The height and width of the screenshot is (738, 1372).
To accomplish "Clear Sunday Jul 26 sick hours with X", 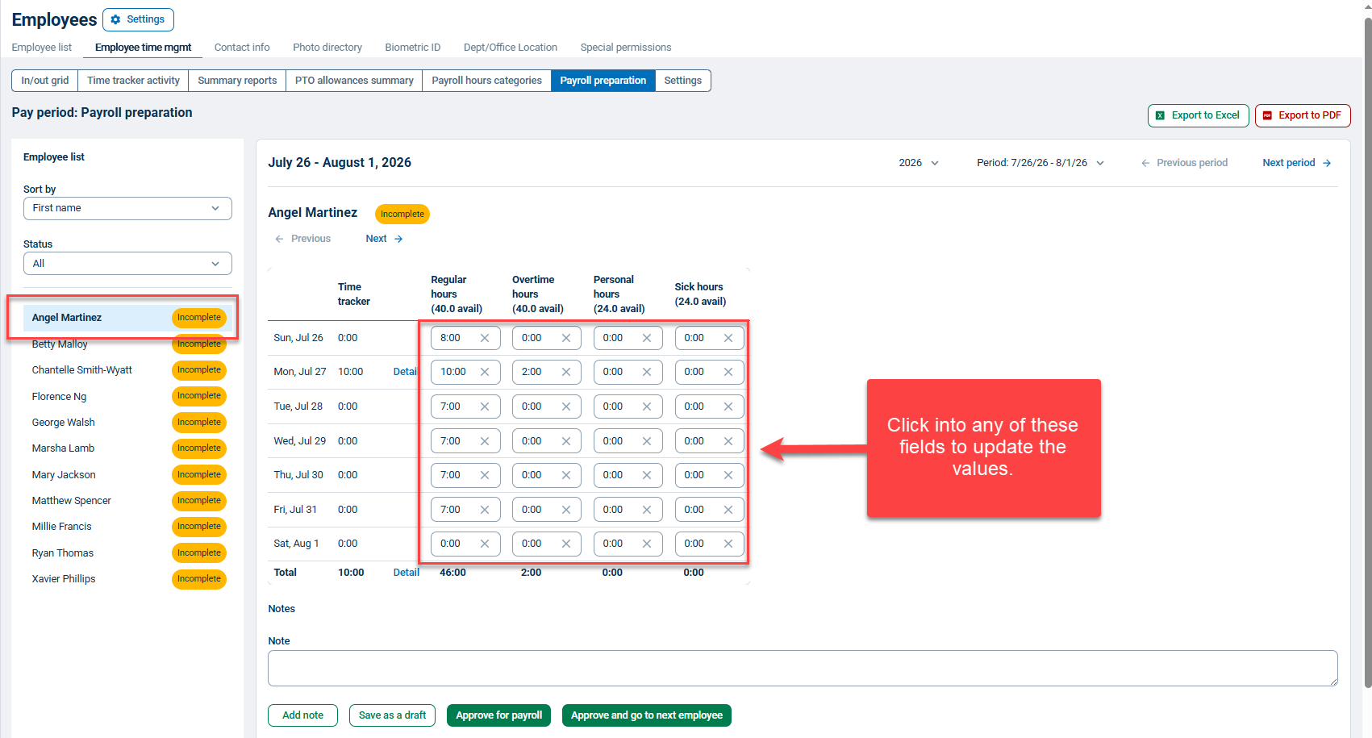I will coord(728,338).
